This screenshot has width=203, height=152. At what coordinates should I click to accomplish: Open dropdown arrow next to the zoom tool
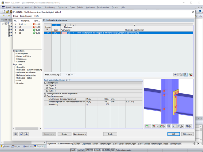[182, 126]
